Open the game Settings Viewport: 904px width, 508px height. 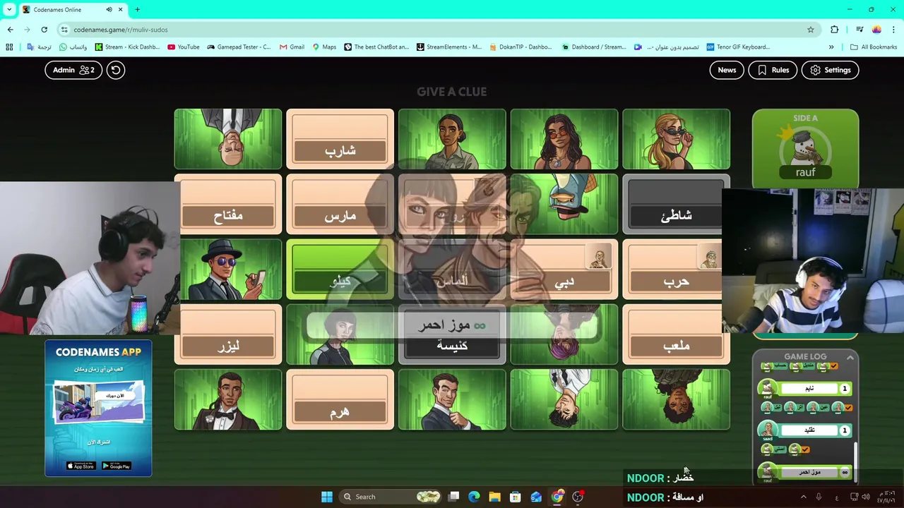tap(830, 70)
